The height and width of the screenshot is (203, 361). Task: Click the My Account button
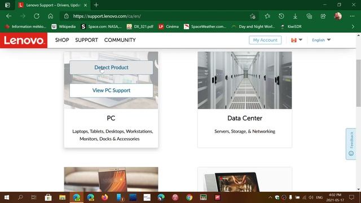click(265, 40)
